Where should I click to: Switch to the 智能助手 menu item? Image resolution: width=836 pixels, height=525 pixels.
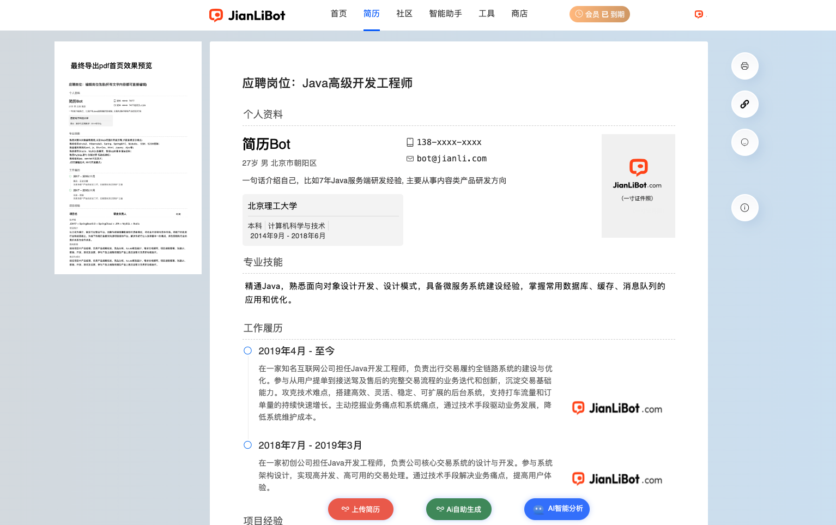tap(445, 14)
